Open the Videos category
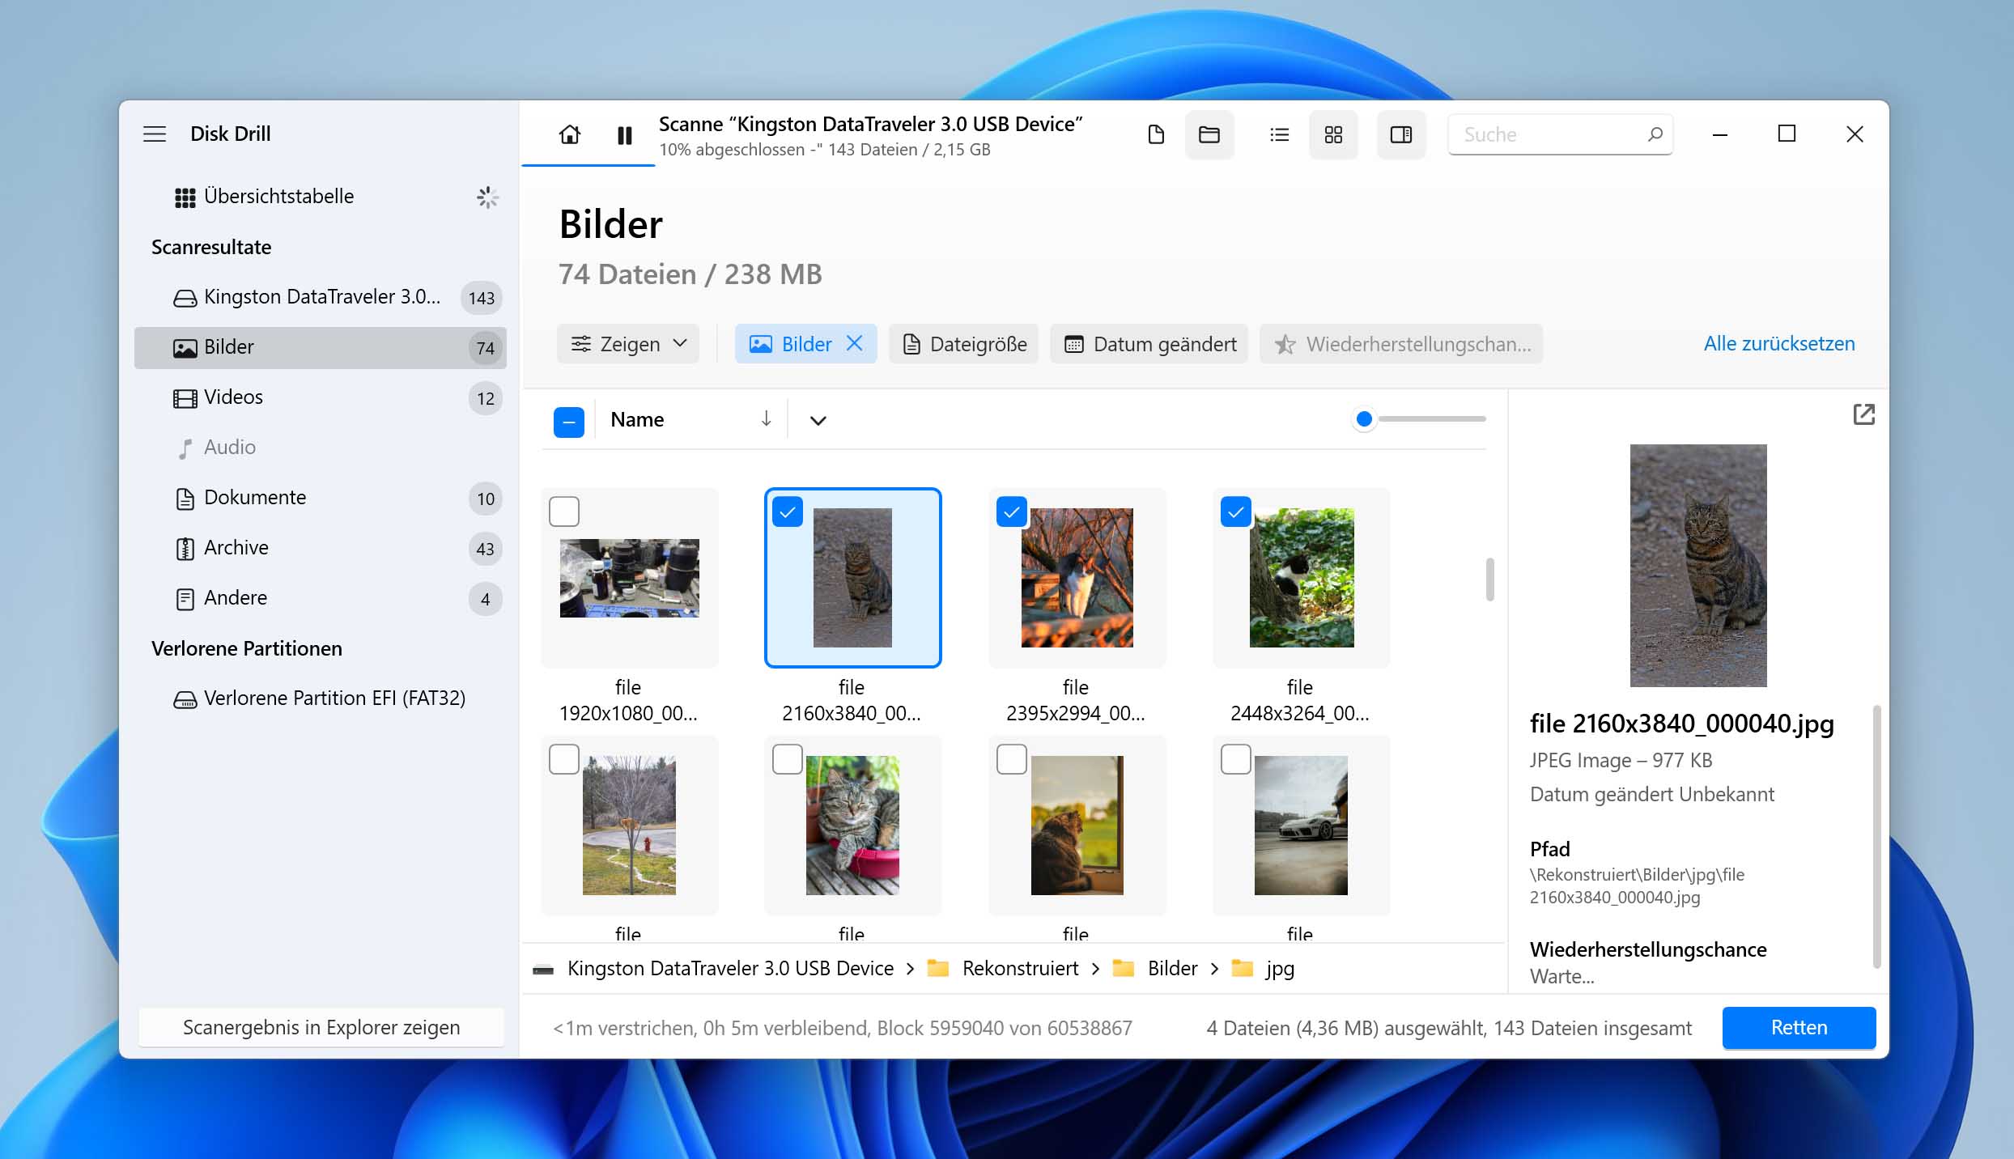Screen dimensions: 2014x1159 tap(321, 397)
